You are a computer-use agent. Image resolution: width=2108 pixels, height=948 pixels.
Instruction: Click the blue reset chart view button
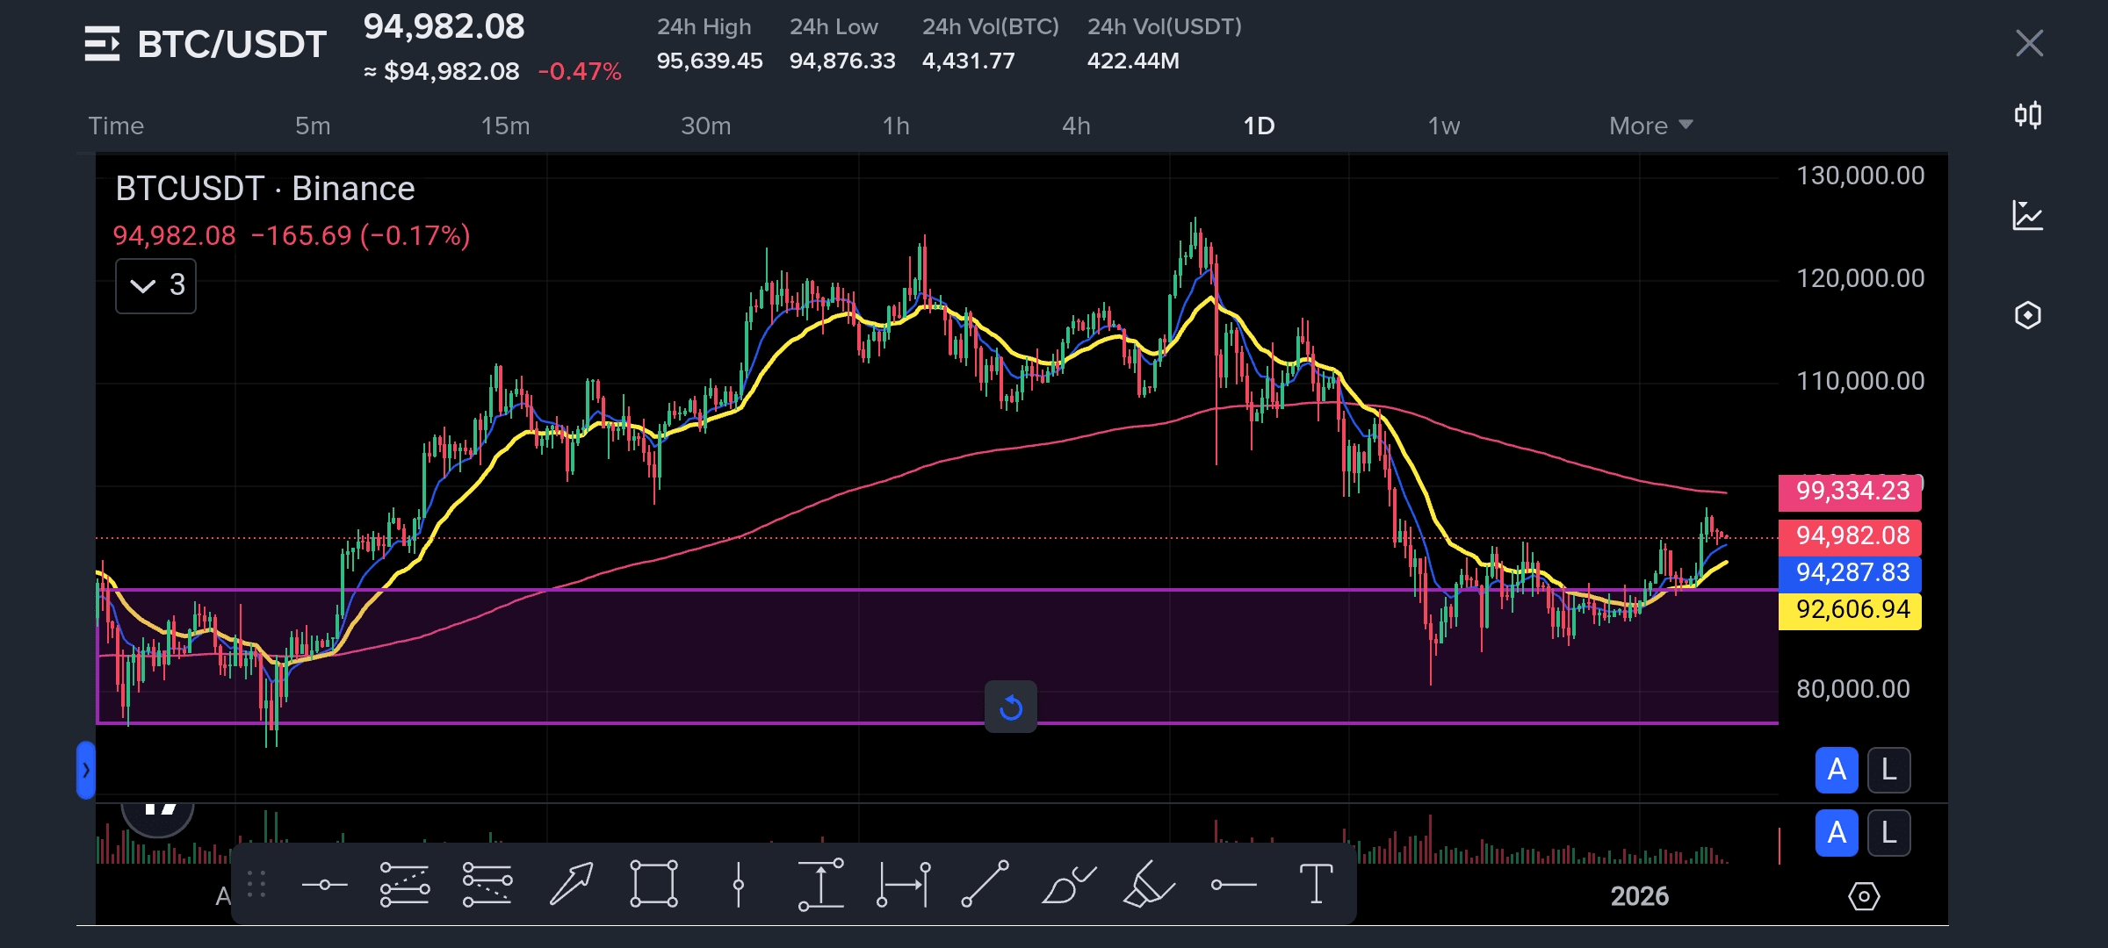tap(1010, 707)
